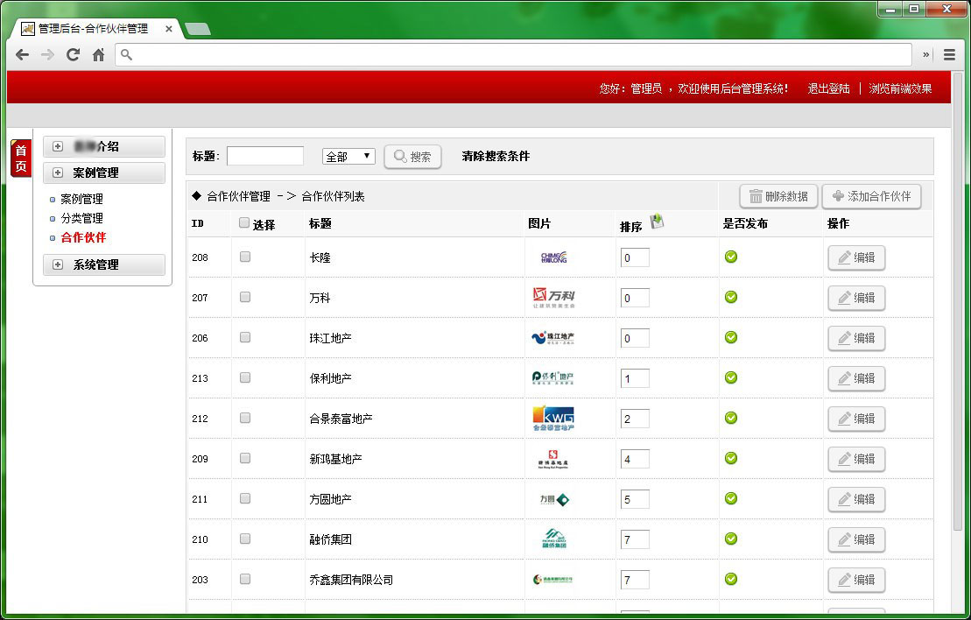Expand the 介绍 sidebar section
The height and width of the screenshot is (620, 971).
click(104, 146)
